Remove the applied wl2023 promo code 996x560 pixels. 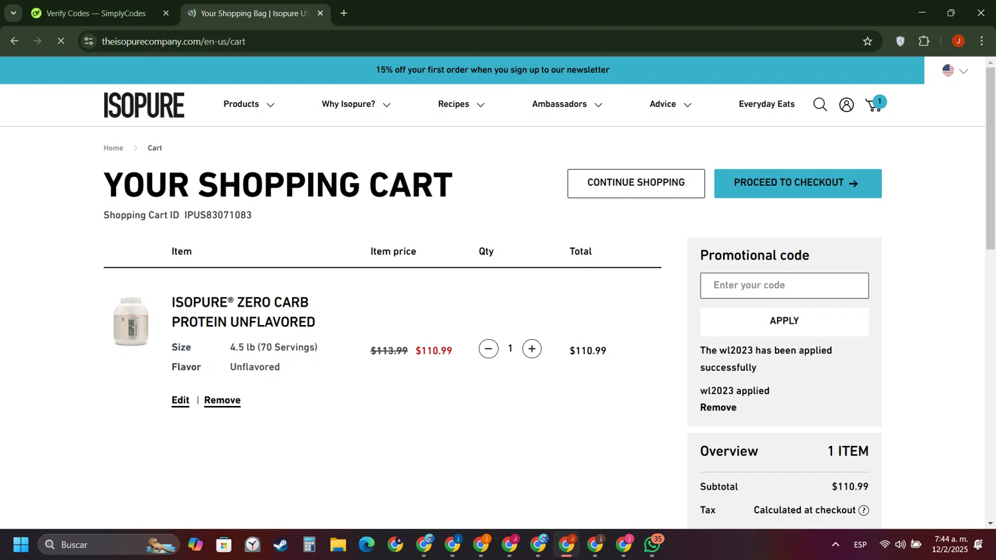pyautogui.click(x=718, y=407)
